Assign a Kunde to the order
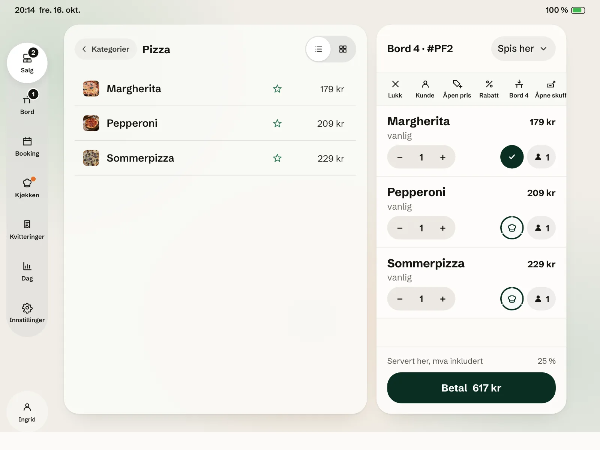 pyautogui.click(x=425, y=89)
